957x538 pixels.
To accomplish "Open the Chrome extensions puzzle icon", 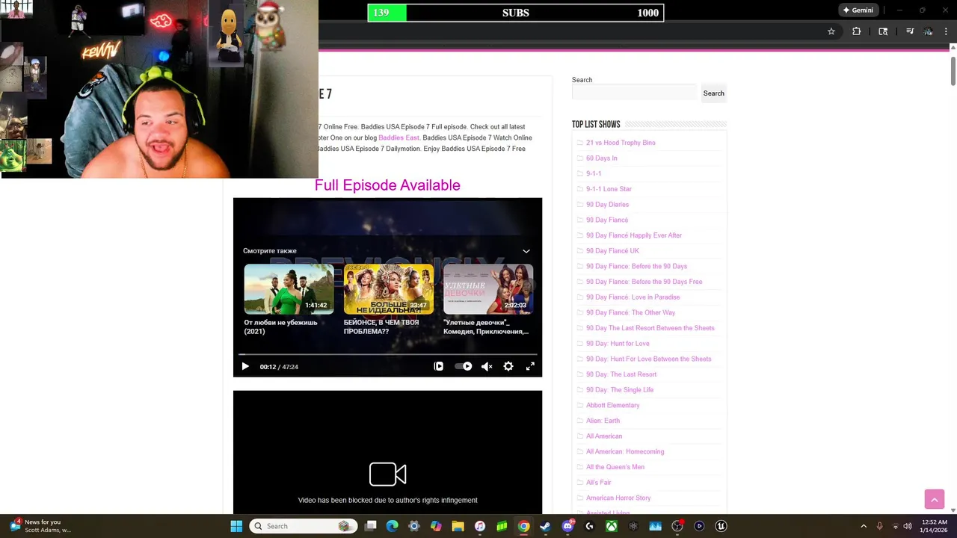I will [x=857, y=31].
